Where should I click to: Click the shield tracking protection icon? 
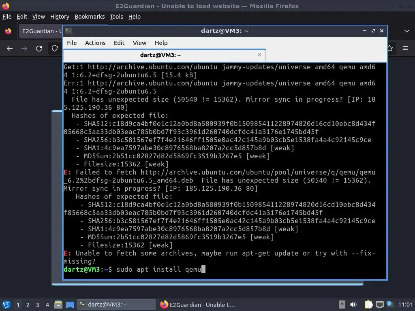[x=55, y=49]
